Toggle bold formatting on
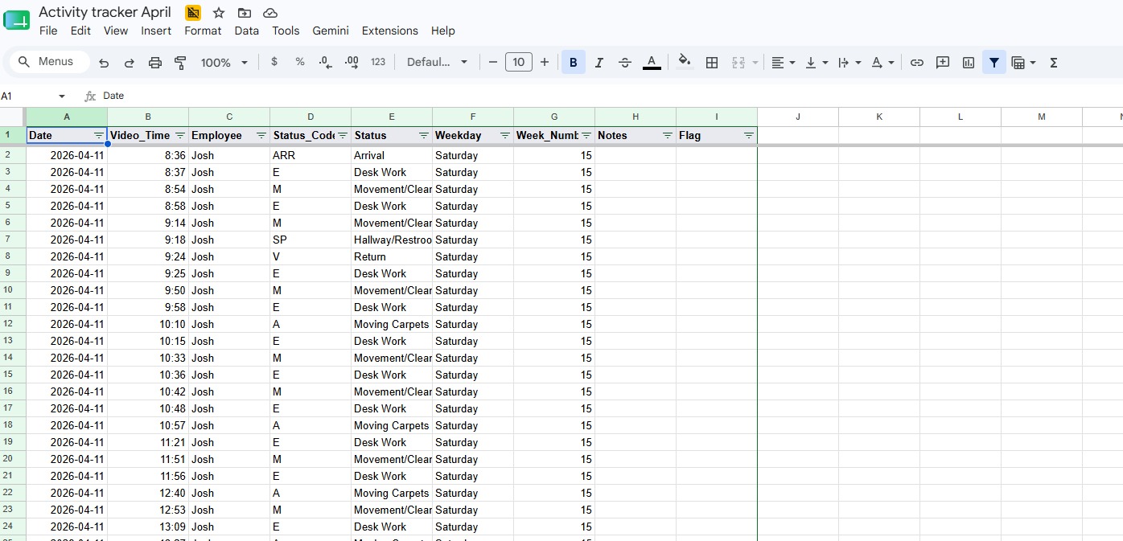The image size is (1123, 541). (x=574, y=62)
